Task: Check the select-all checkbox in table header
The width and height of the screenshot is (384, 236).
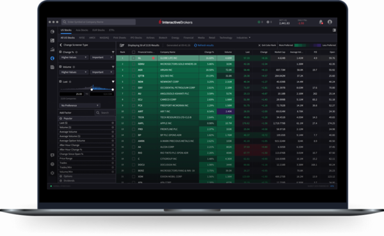Action: pyautogui.click(x=134, y=52)
